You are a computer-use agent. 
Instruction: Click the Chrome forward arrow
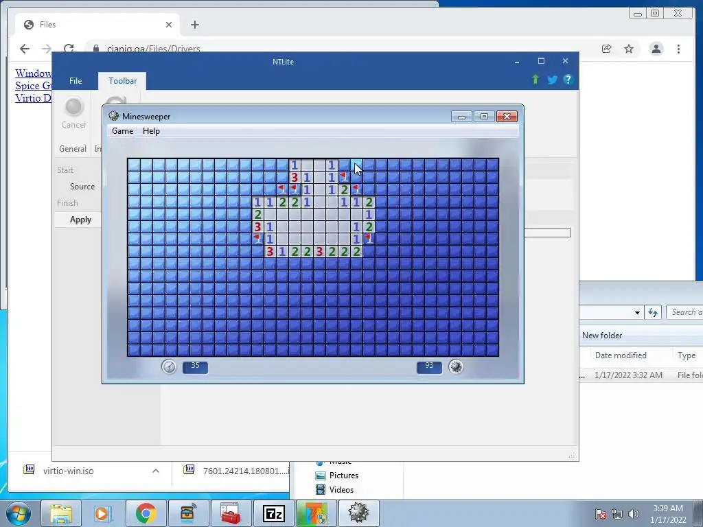click(x=47, y=49)
